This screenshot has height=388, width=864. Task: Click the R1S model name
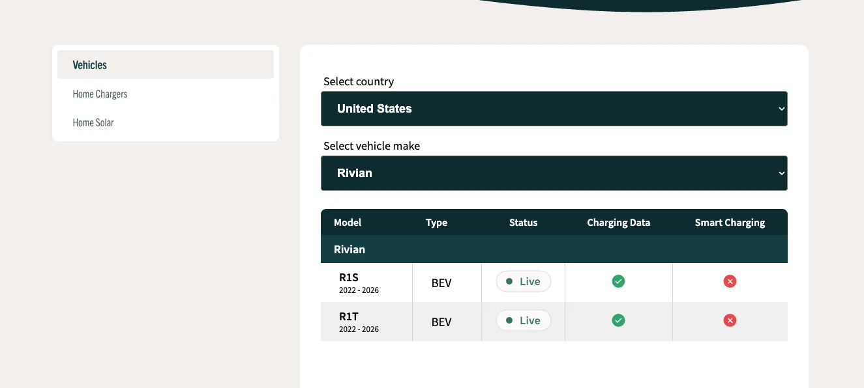pyautogui.click(x=349, y=277)
